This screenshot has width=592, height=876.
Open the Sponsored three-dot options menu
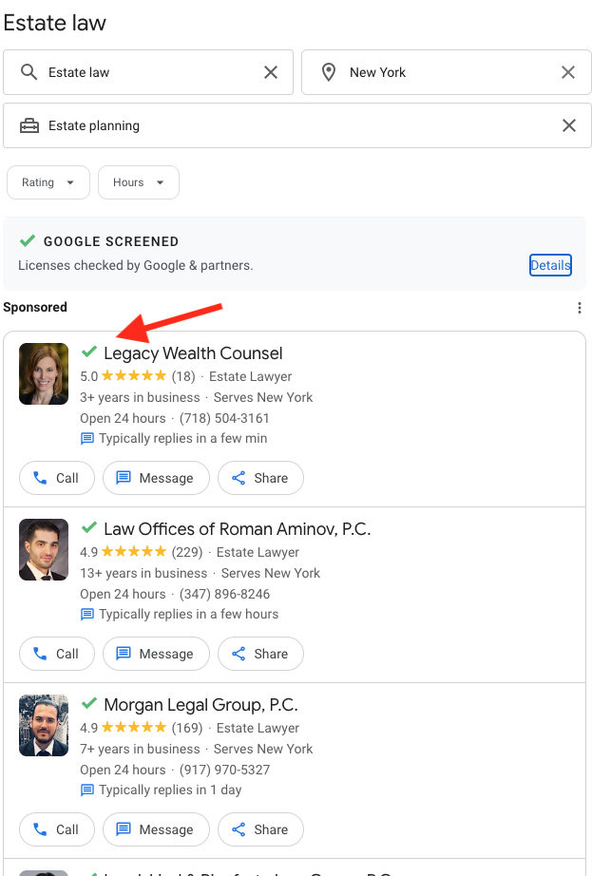click(580, 308)
